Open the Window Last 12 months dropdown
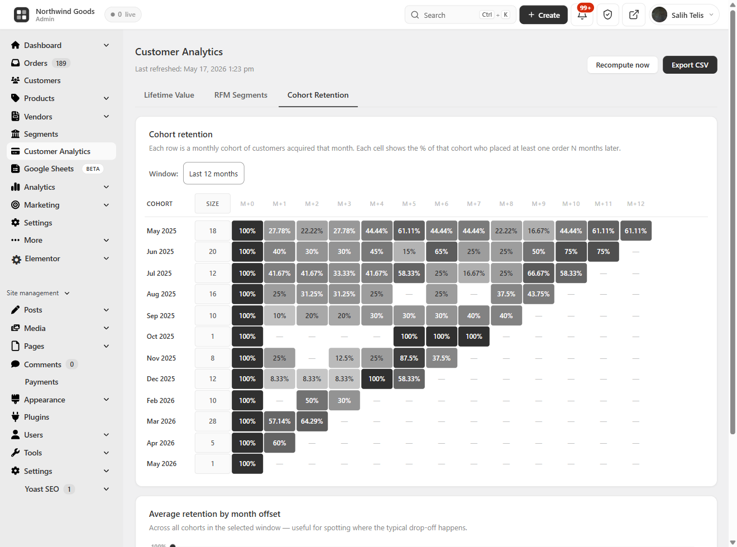This screenshot has width=737, height=547. pyautogui.click(x=214, y=174)
